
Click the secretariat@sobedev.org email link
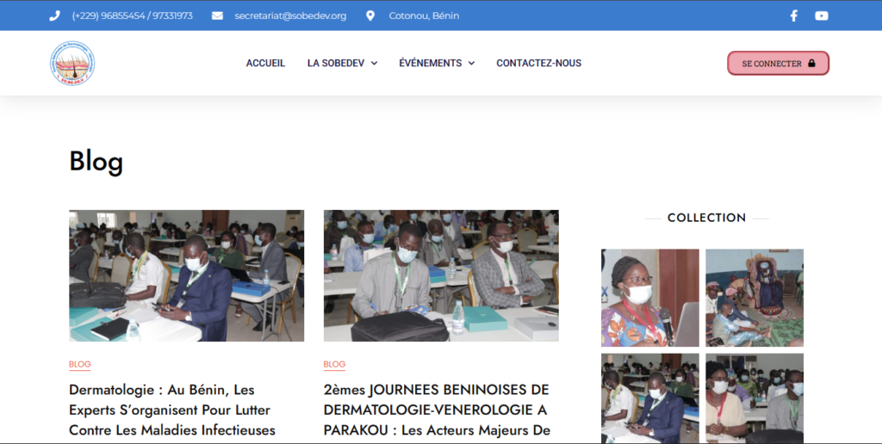pyautogui.click(x=290, y=15)
